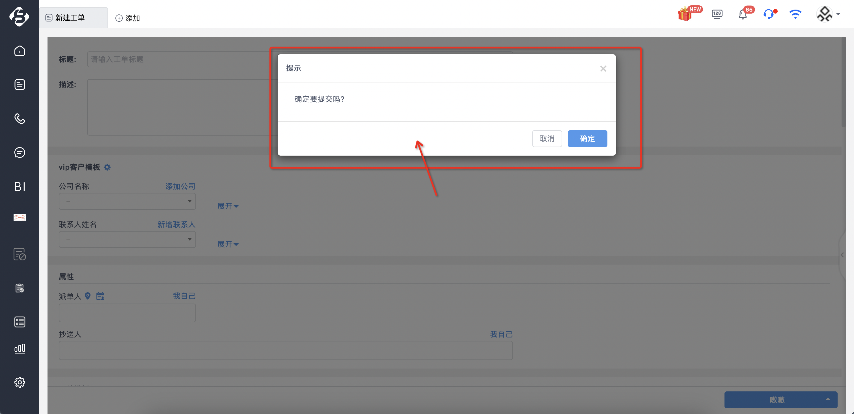This screenshot has height=414, width=854.
Task: Open the BI analytics icon
Action: (20, 186)
